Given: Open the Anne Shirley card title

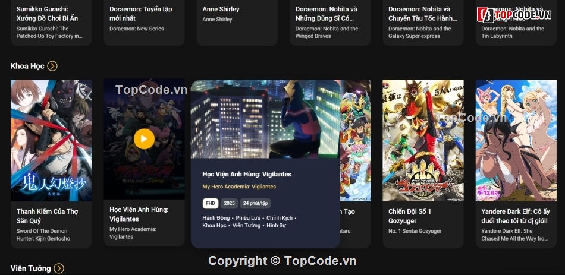Looking at the screenshot, I should coord(221,9).
